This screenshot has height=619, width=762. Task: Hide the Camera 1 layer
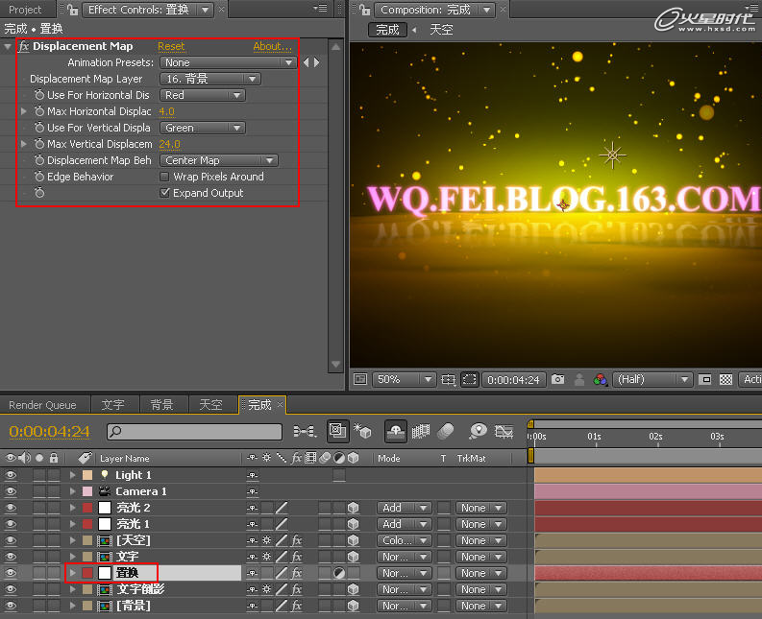click(x=11, y=491)
